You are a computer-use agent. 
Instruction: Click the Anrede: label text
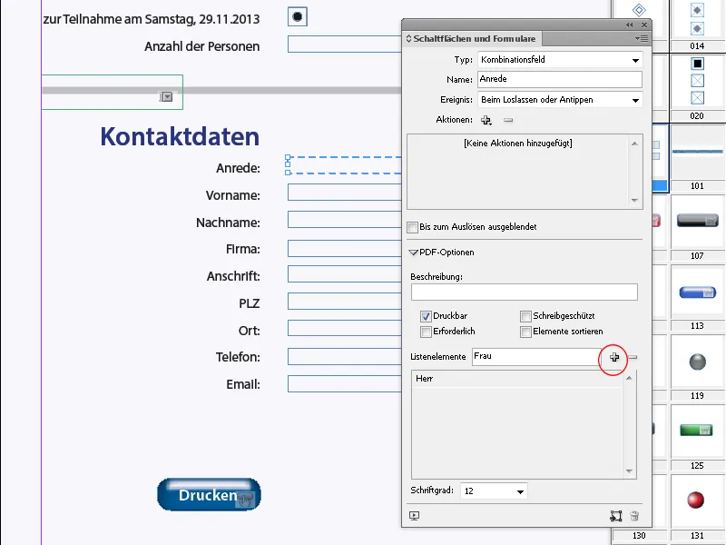[238, 168]
